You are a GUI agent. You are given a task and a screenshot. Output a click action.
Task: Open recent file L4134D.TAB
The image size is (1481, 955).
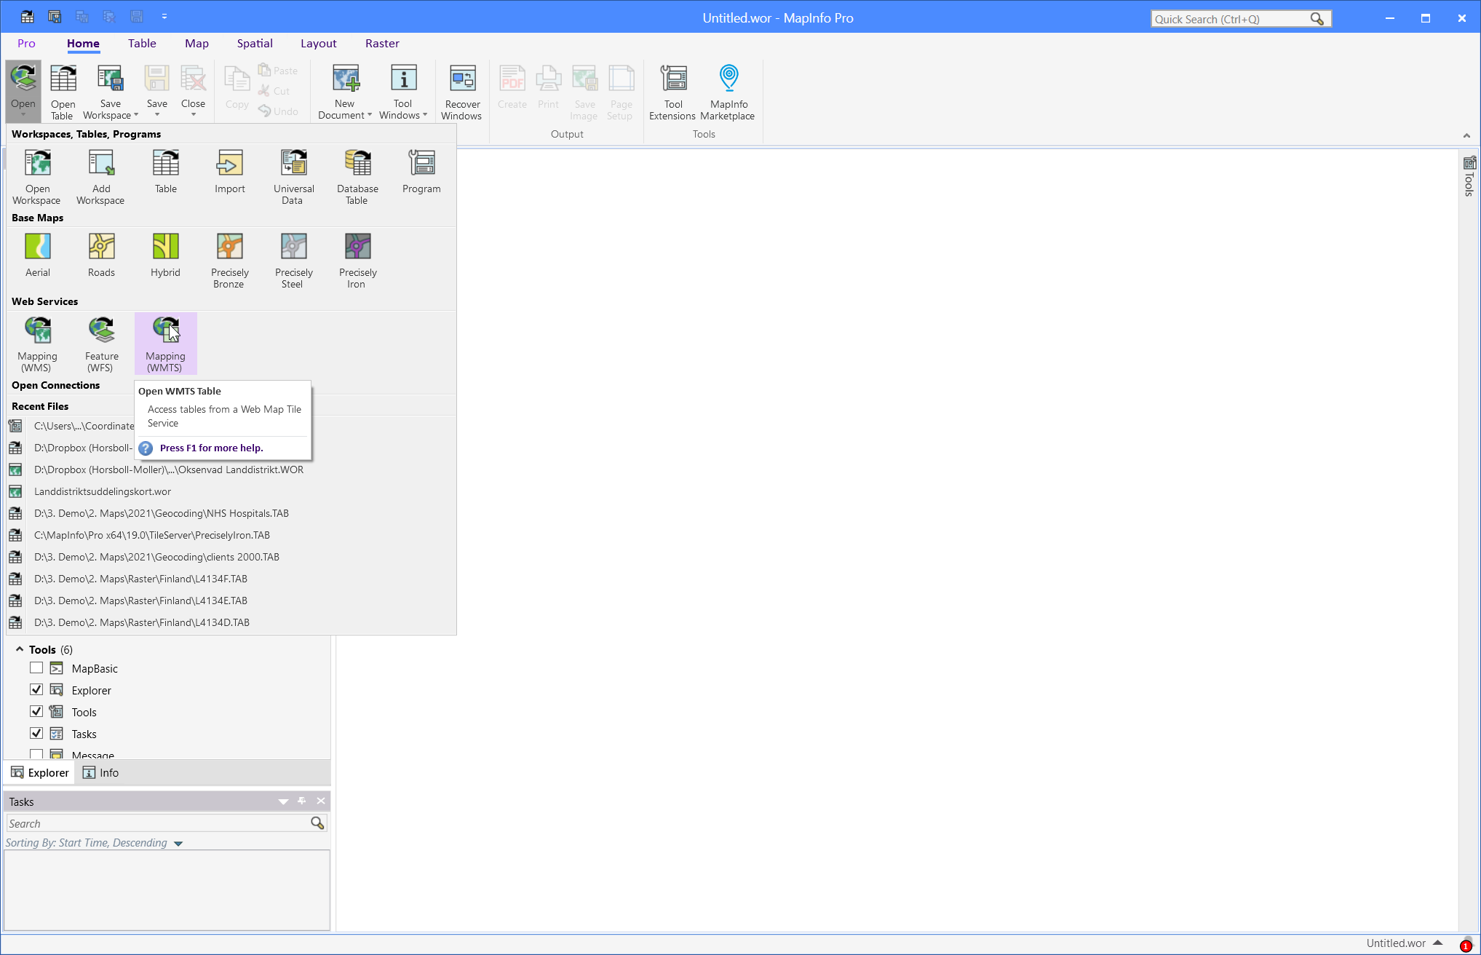(x=141, y=622)
